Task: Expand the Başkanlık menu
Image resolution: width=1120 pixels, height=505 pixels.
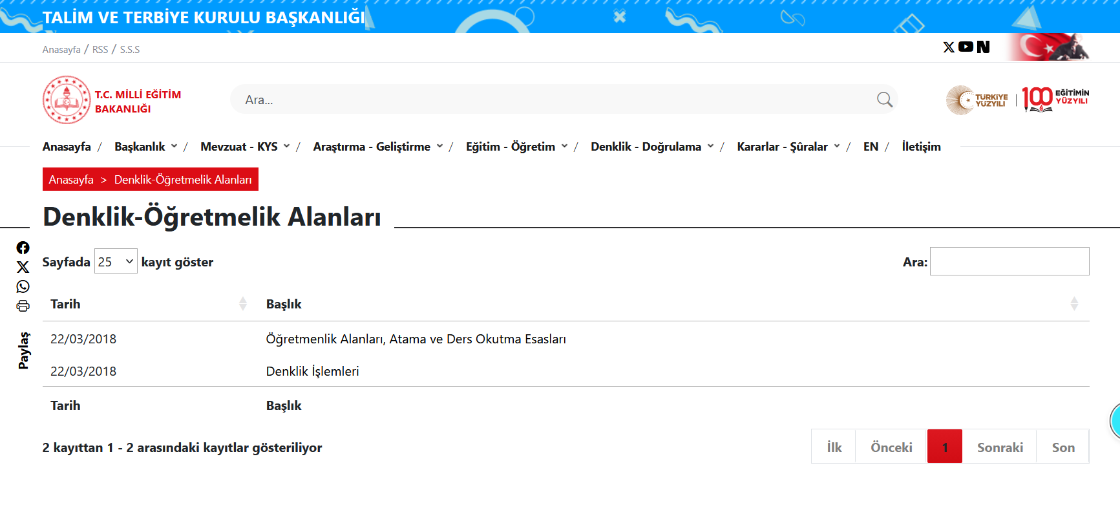Action: [145, 147]
